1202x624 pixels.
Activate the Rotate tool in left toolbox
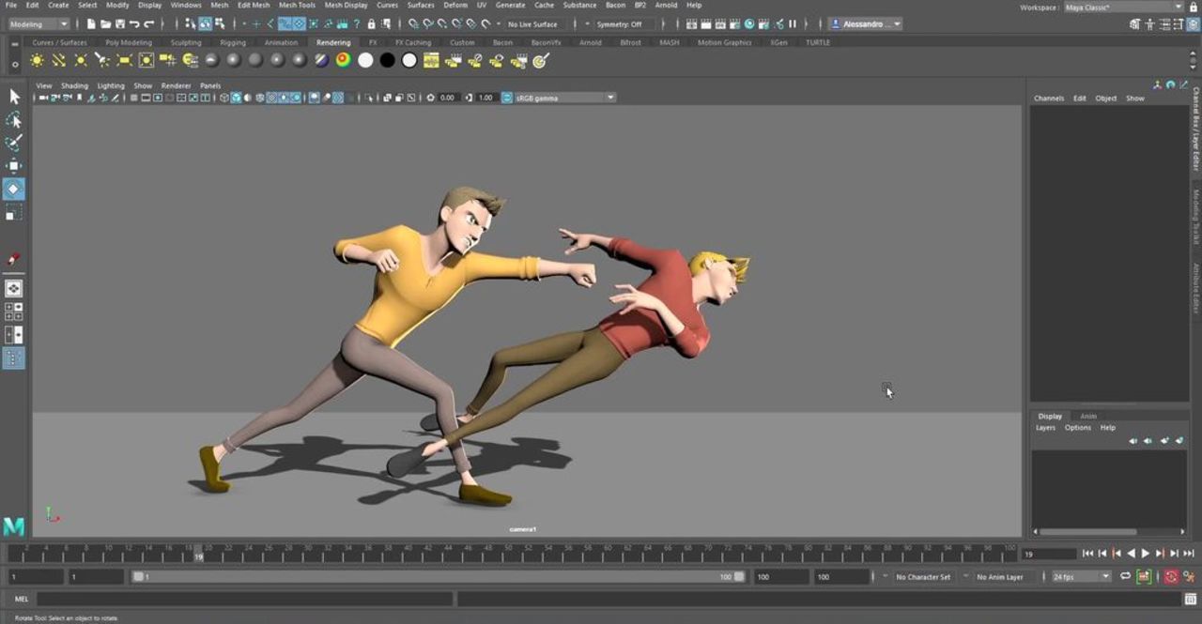[13, 190]
